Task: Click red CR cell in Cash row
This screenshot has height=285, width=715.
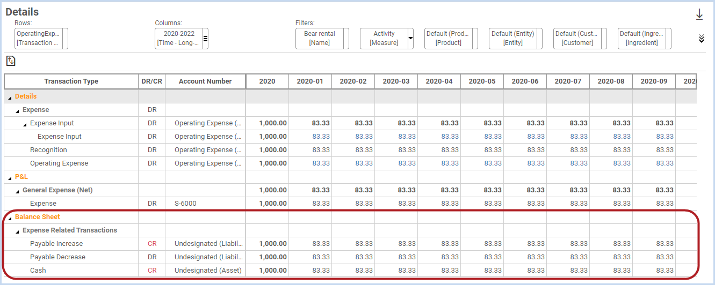Action: [152, 271]
